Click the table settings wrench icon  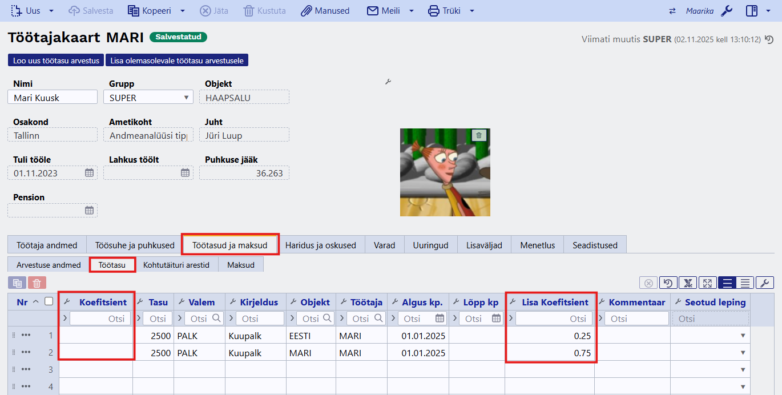pyautogui.click(x=764, y=283)
